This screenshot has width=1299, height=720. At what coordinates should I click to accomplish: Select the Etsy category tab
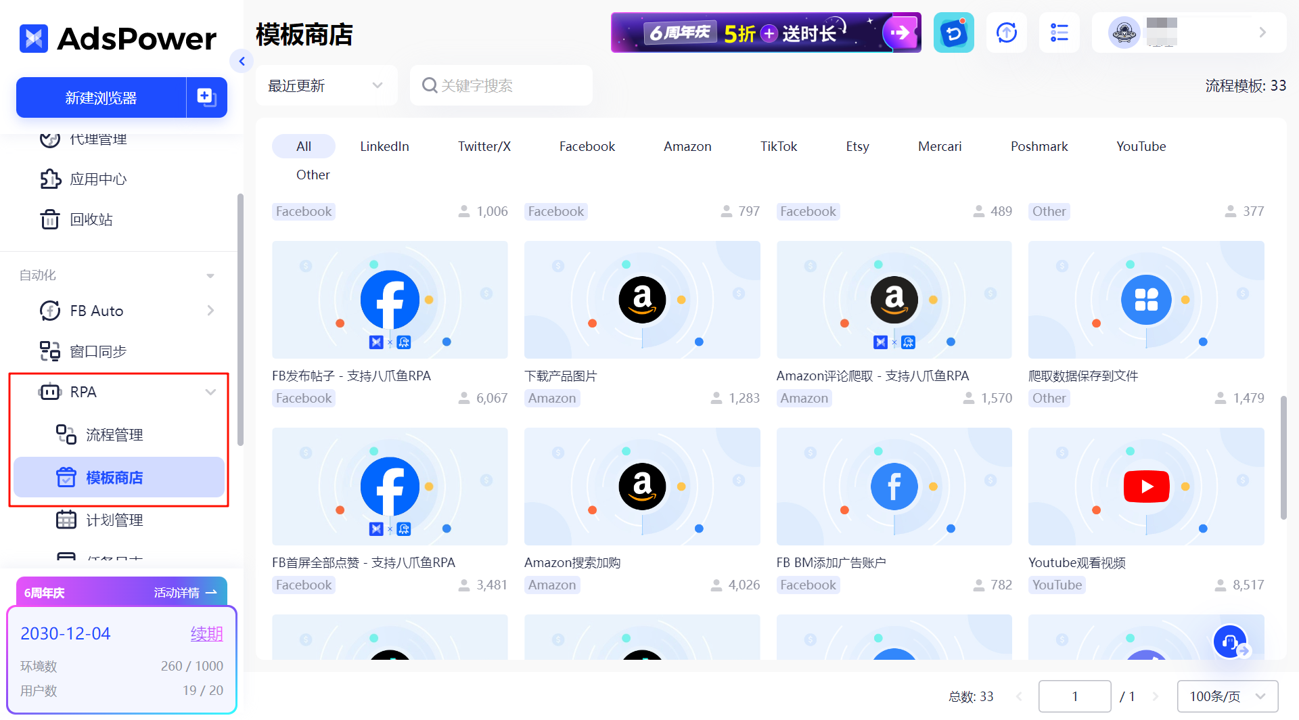pos(857,146)
